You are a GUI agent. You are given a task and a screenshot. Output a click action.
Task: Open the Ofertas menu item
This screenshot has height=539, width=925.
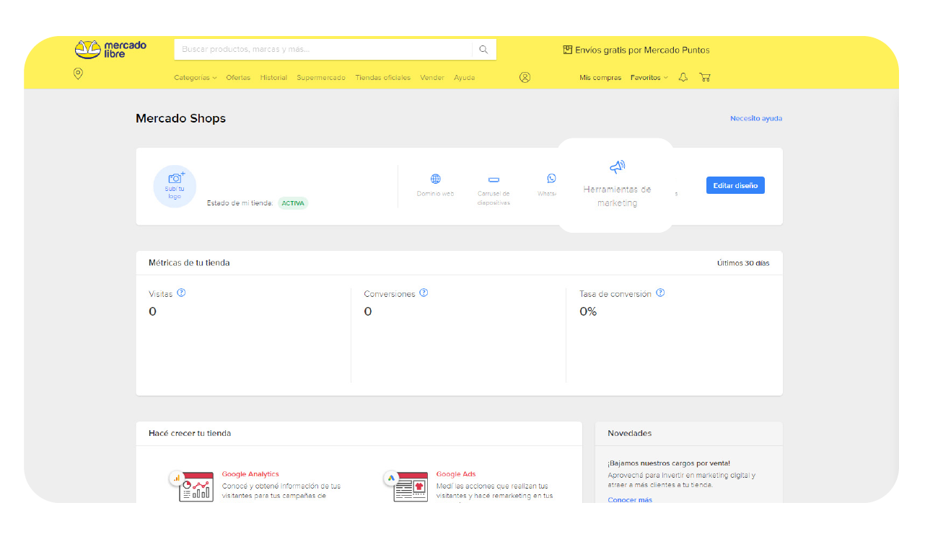pyautogui.click(x=238, y=77)
